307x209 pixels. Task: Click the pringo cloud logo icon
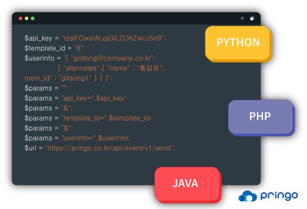click(247, 197)
